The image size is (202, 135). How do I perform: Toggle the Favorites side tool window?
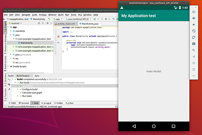pos(5,94)
